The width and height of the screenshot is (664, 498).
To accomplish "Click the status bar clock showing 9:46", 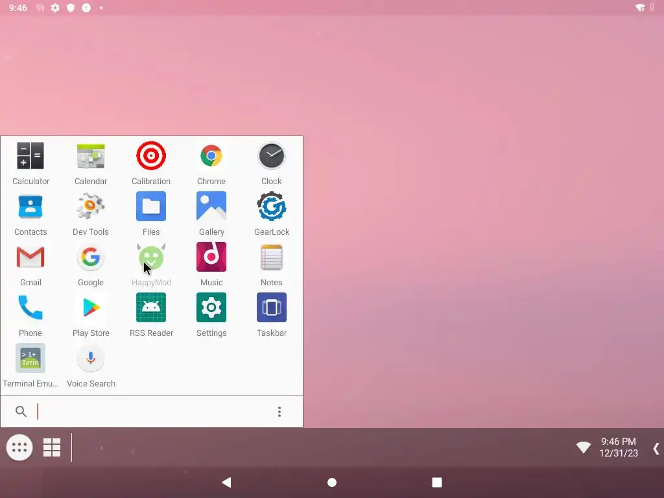I will click(x=18, y=8).
